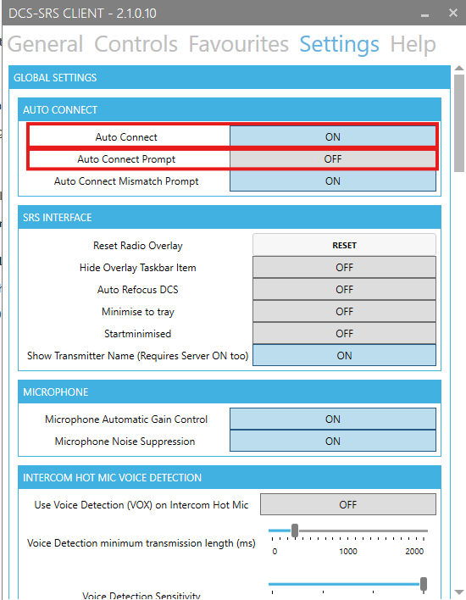This screenshot has height=600, width=466.
Task: Enable VOX on Intercom Hot Mic
Action: (347, 505)
